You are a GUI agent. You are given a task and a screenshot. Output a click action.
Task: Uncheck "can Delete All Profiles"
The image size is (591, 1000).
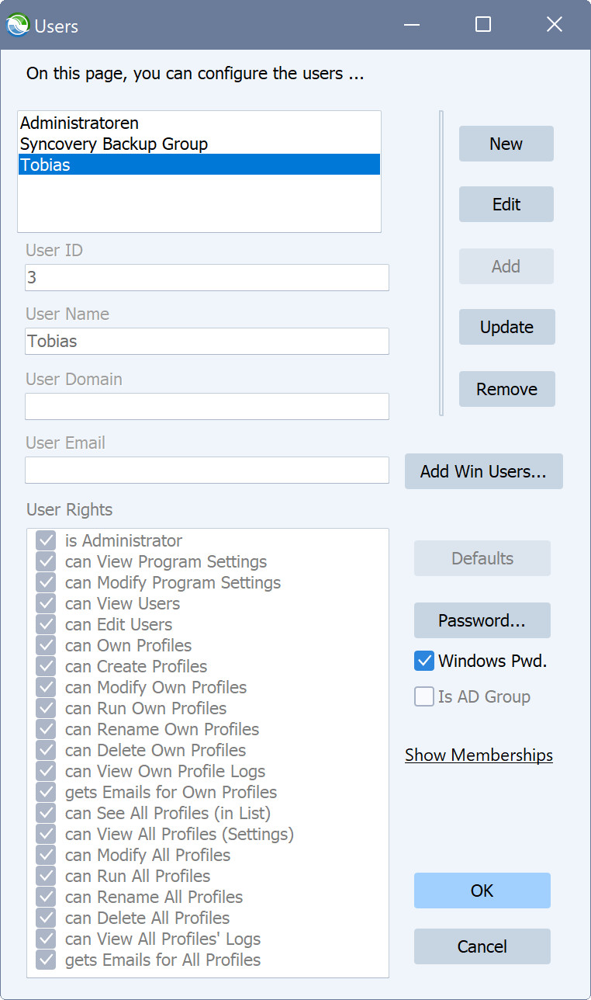(45, 918)
